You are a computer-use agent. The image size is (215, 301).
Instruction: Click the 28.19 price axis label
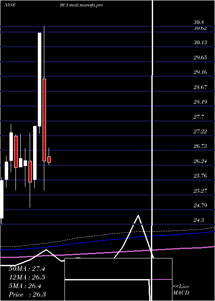coord(200,102)
